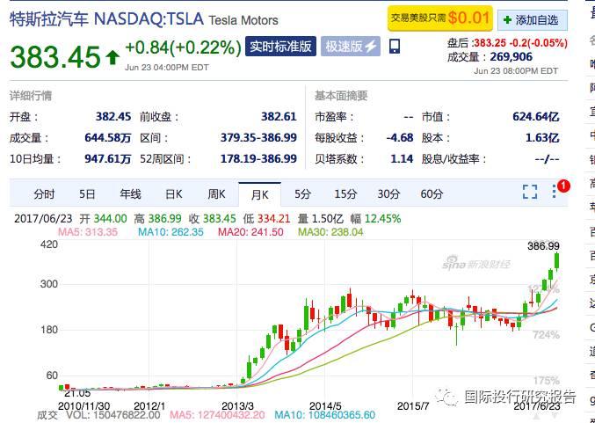The height and width of the screenshot is (423, 595).
Task: Click the after-hours price 383.25 -0.2(-0.05%)
Action: 520,43
